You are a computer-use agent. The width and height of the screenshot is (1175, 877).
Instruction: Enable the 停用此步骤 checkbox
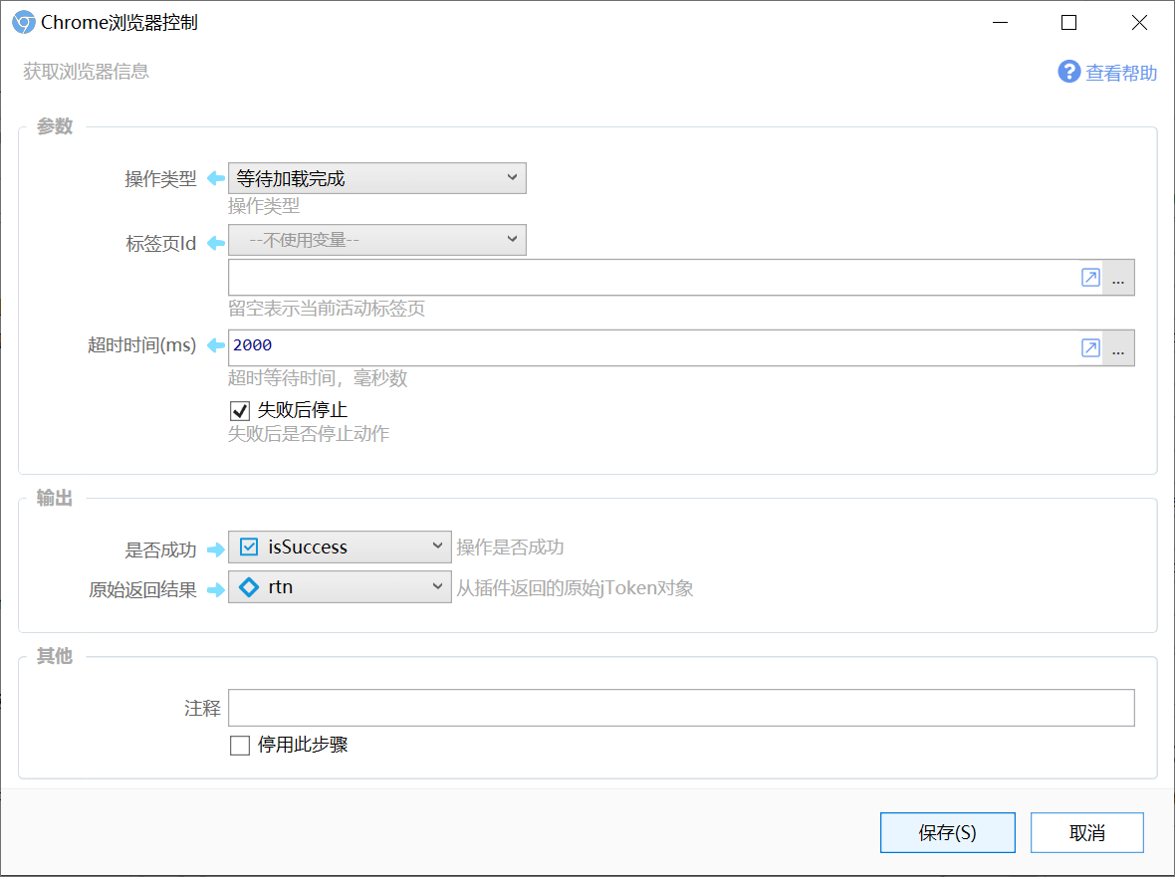pos(240,746)
